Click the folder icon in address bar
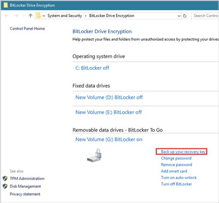This screenshot has width=219, height=203. (38, 16)
